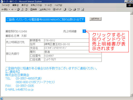Click the 口座名義 label cell
This screenshot has height=100, width=133.
[x=37, y=59]
